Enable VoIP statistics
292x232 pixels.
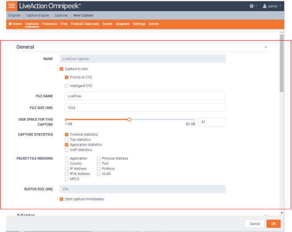(66, 150)
